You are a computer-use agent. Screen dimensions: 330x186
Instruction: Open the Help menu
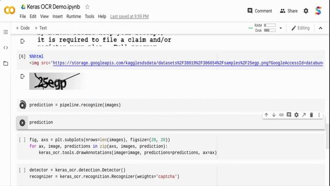(x=102, y=17)
